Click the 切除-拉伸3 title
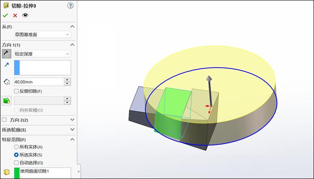Image resolution: width=314 pixels, height=179 pixels. [x=24, y=6]
